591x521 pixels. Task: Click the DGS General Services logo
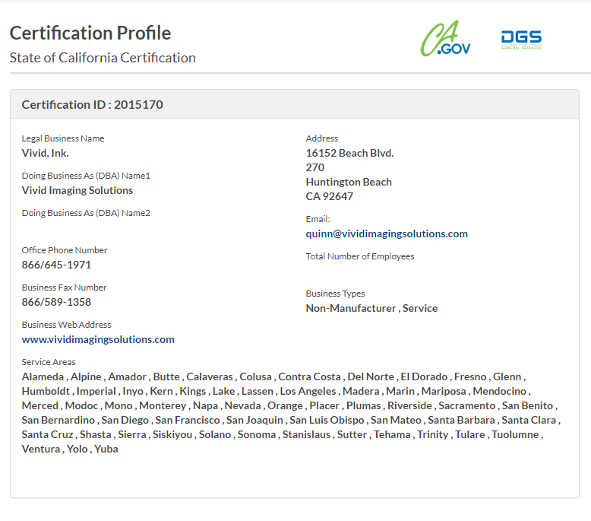tap(521, 40)
